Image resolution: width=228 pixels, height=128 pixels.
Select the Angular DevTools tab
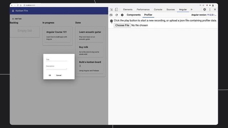pos(183,10)
